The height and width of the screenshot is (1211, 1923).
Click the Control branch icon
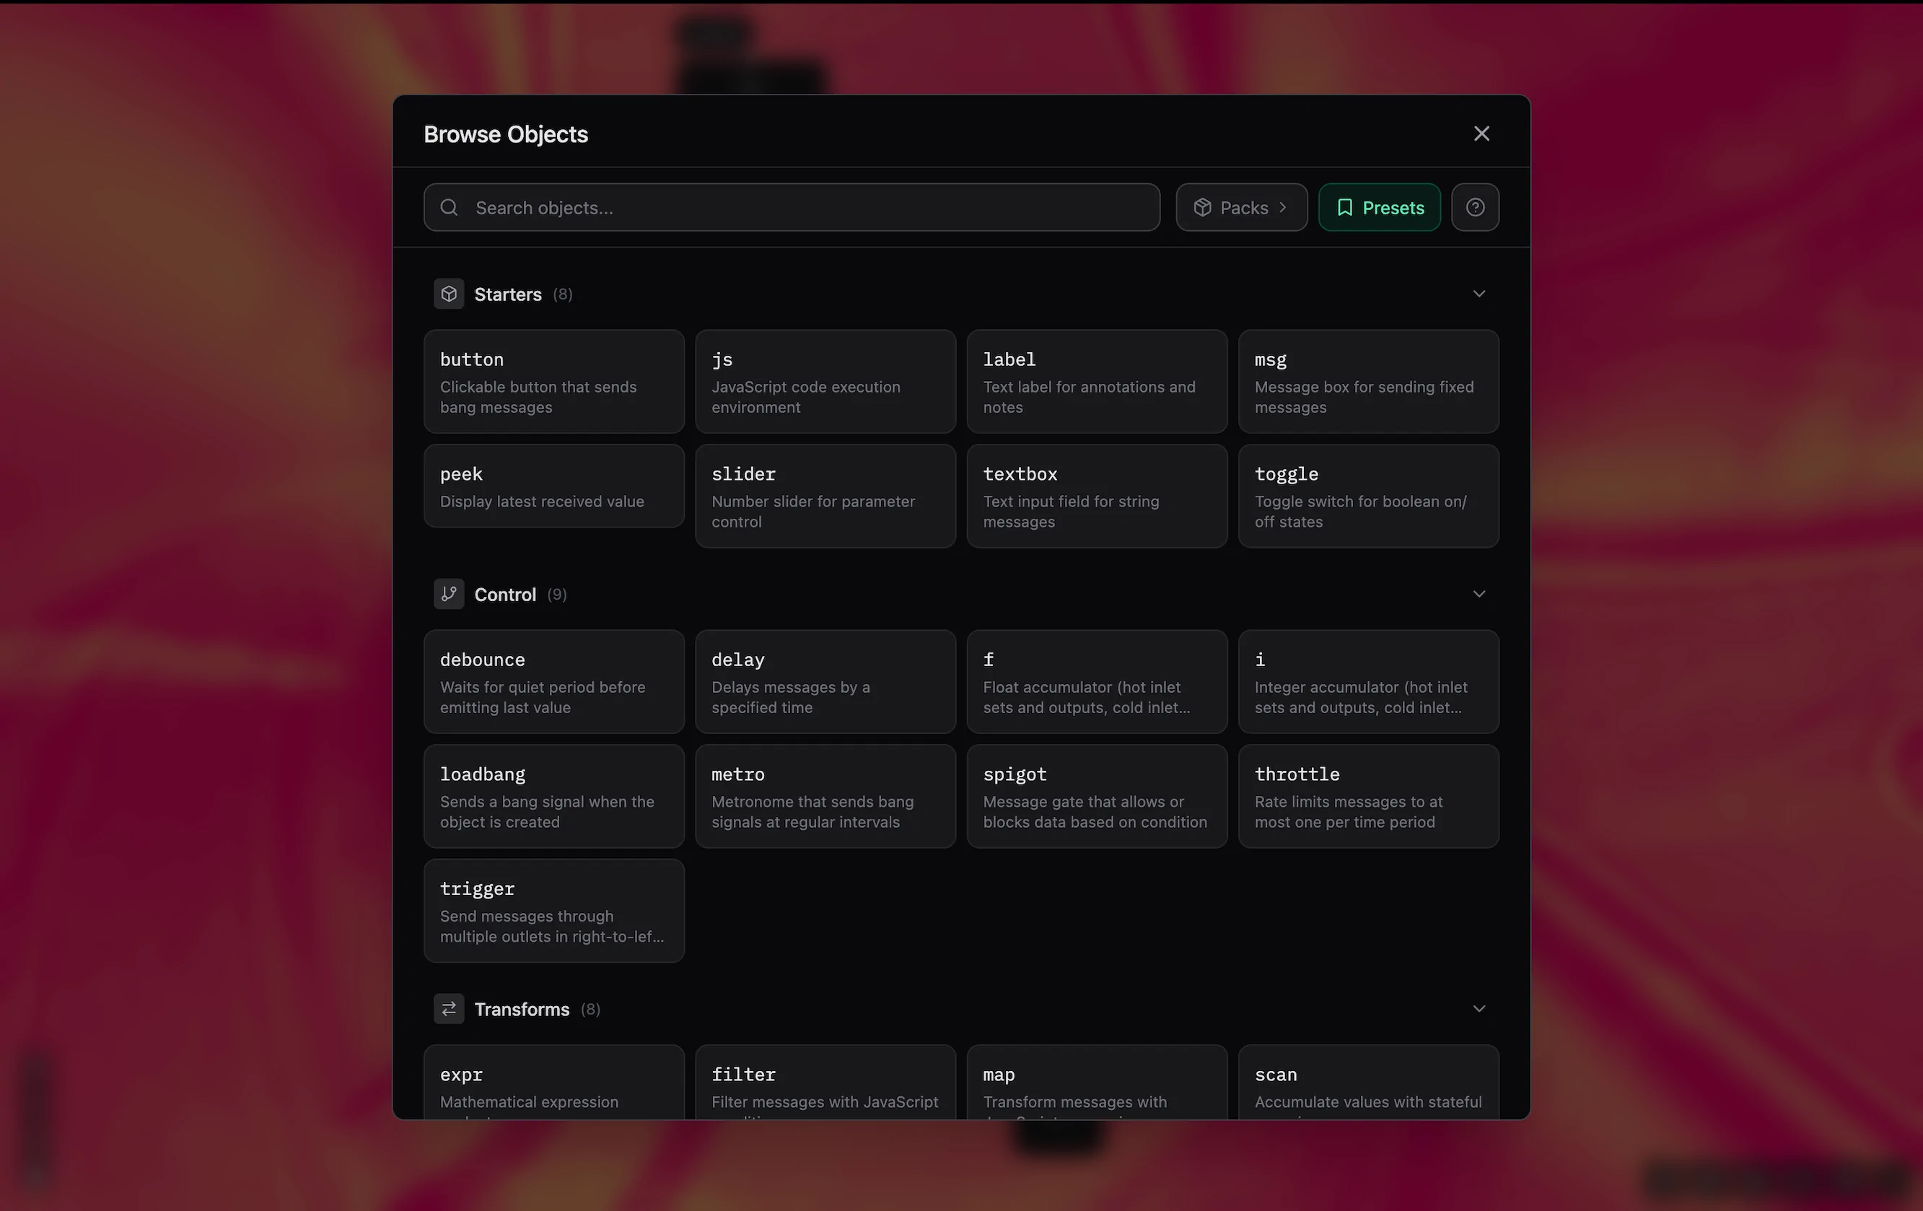[449, 593]
